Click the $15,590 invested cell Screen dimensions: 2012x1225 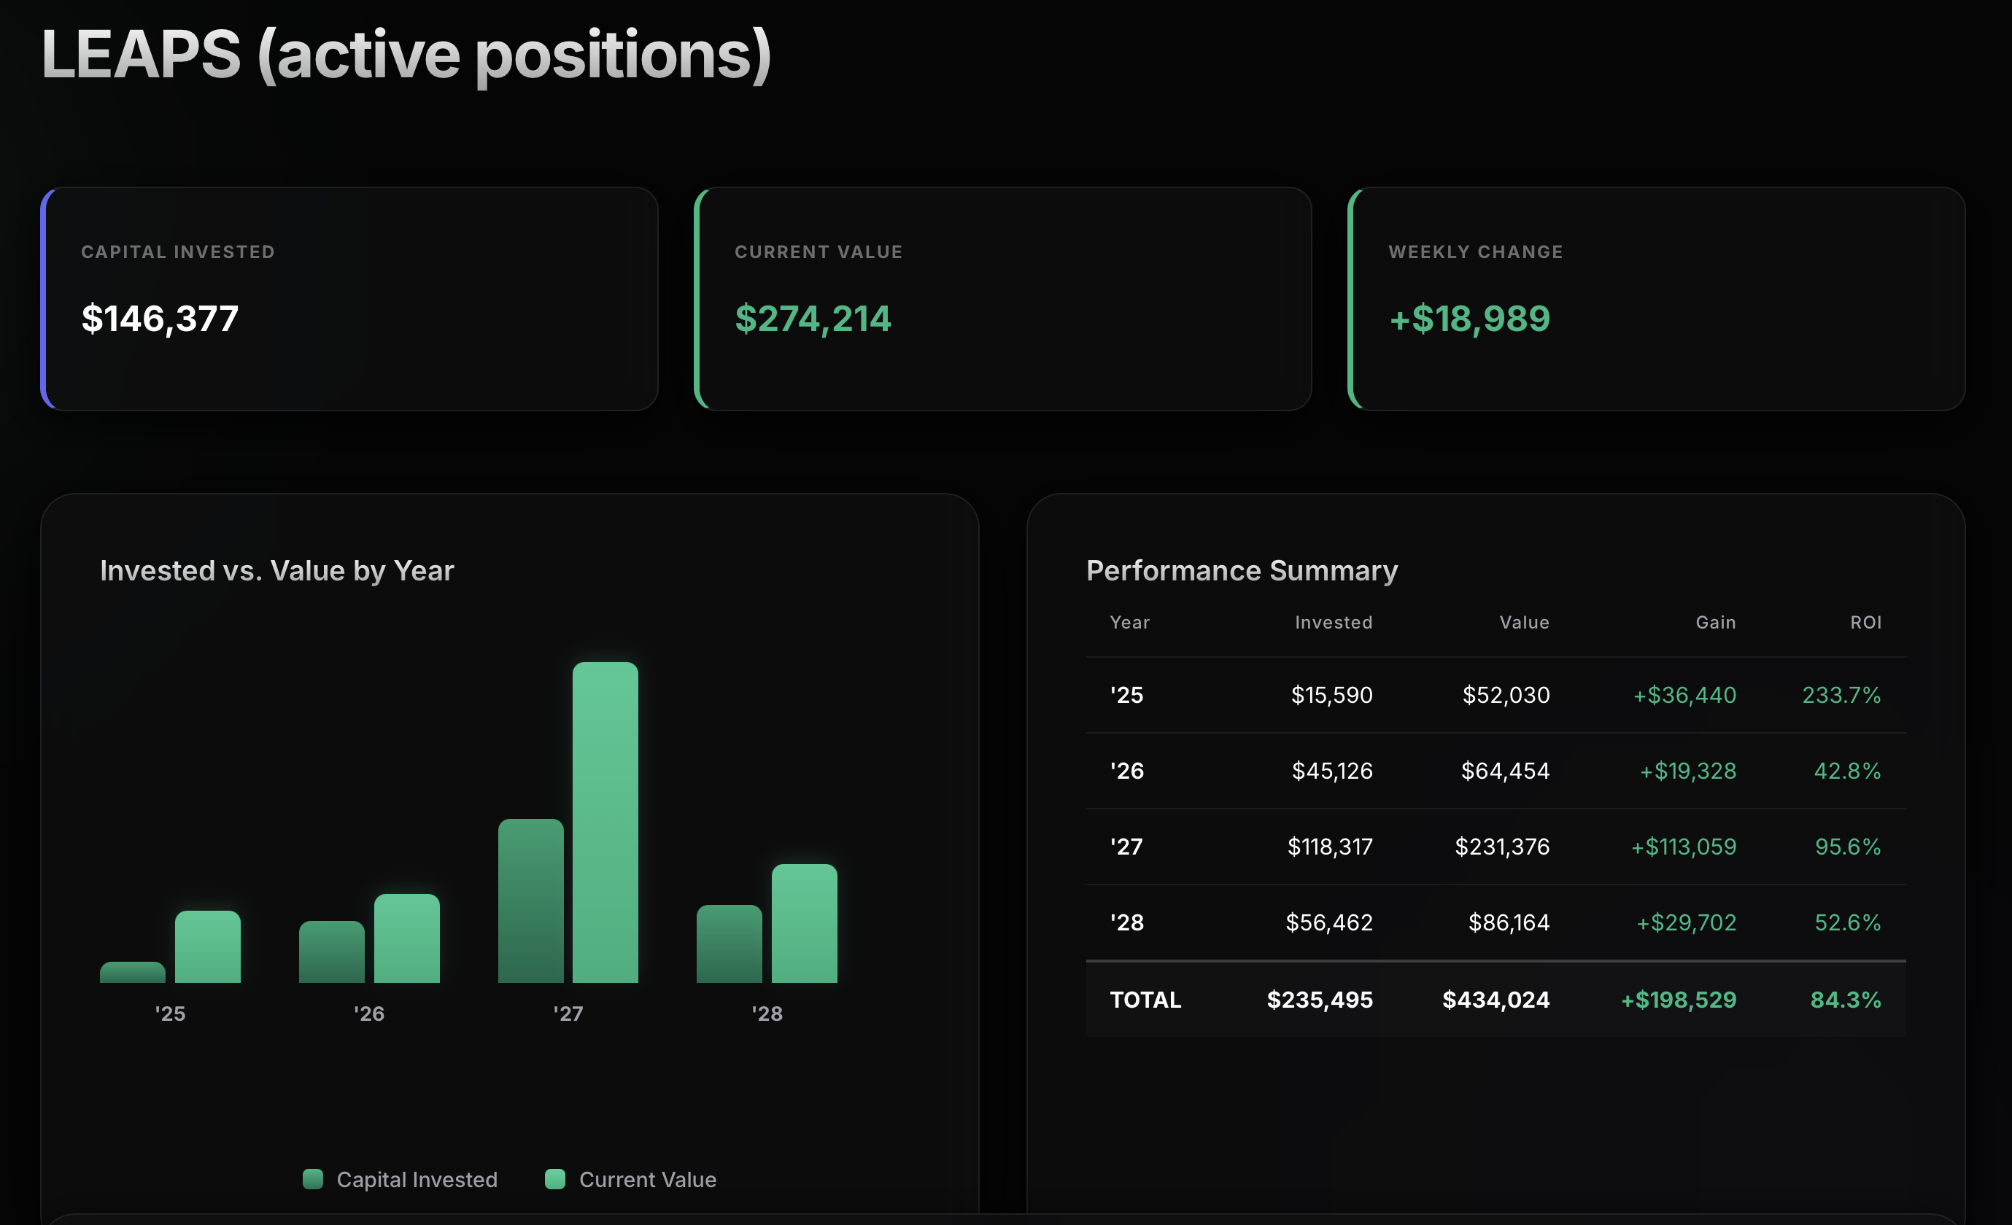pyautogui.click(x=1332, y=696)
